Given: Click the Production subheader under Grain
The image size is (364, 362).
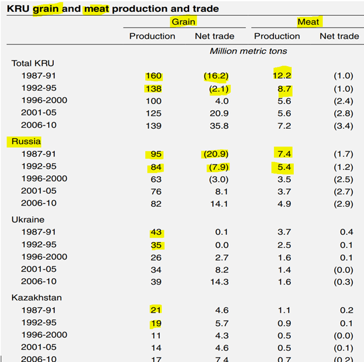Looking at the screenshot, I should click(x=152, y=36).
